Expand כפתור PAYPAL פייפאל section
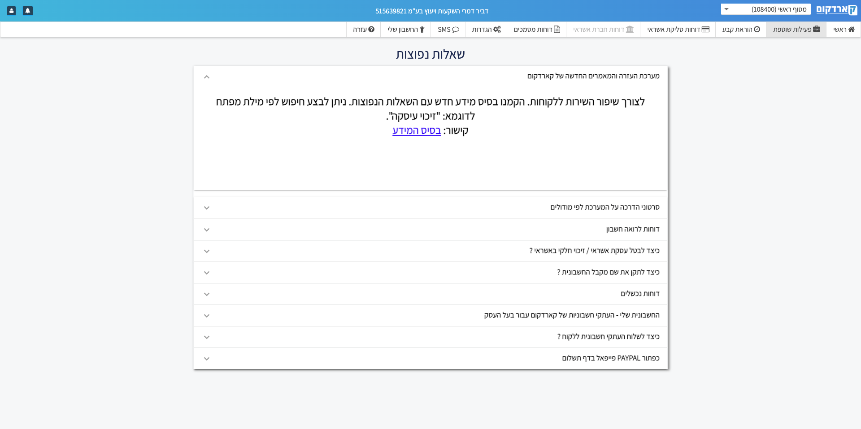861x429 pixels. pos(430,359)
